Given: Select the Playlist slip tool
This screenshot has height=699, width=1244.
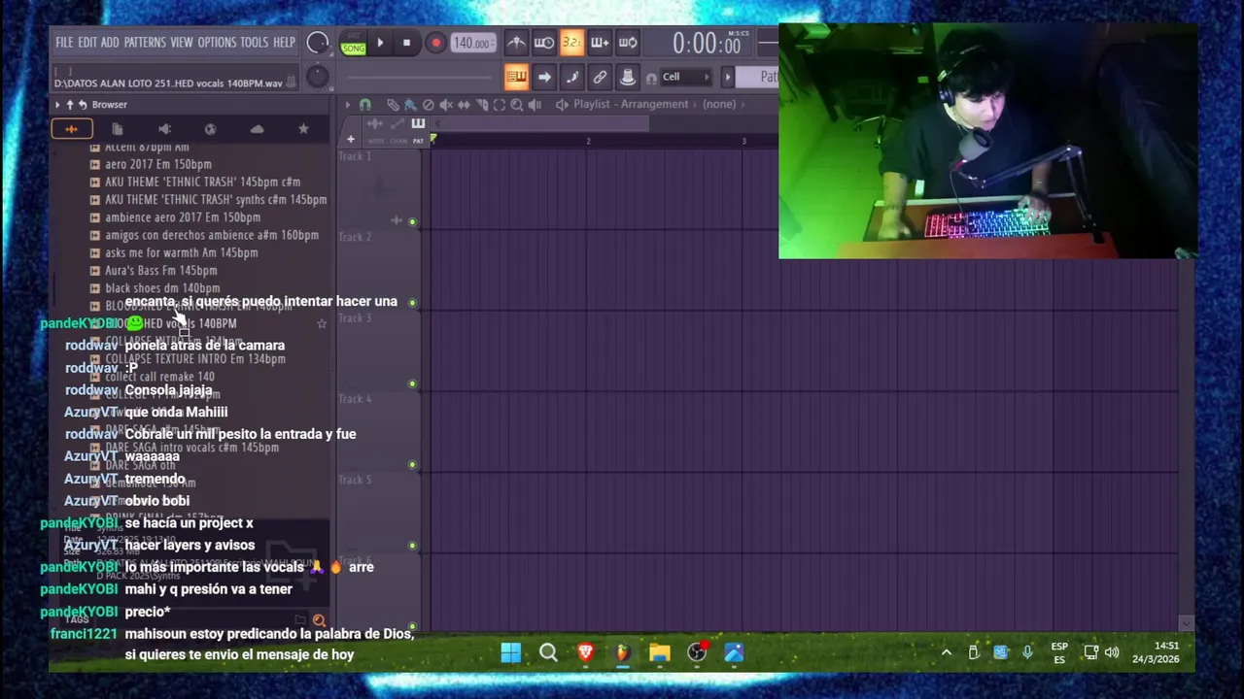Looking at the screenshot, I should [464, 104].
